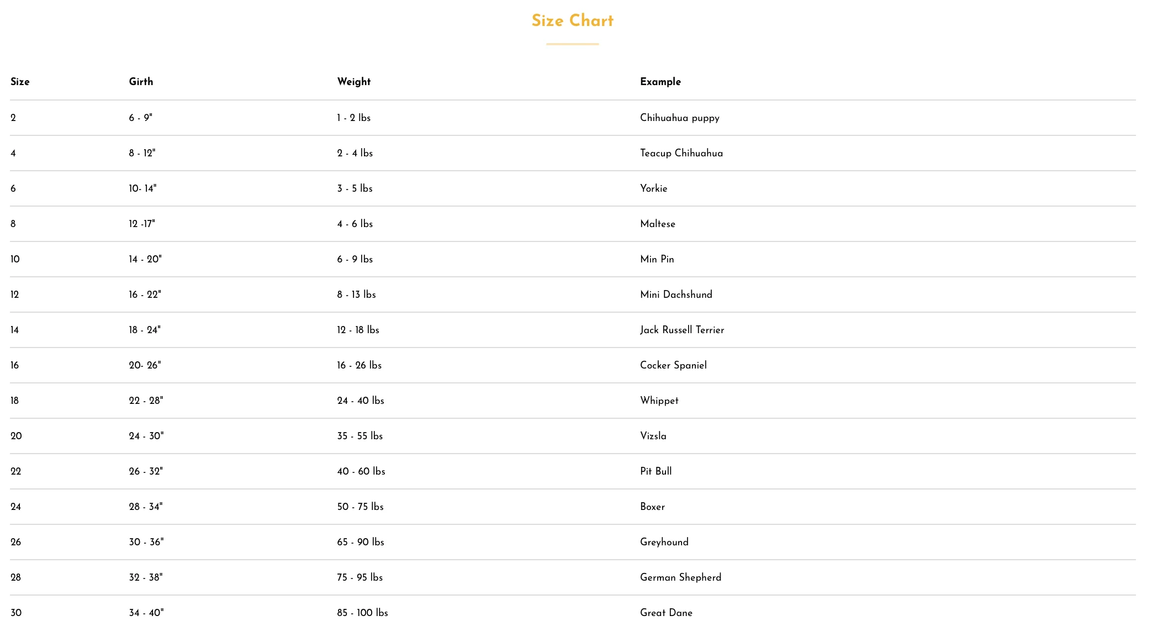Click the Weight column header
Image resolution: width=1152 pixels, height=642 pixels.
(353, 82)
